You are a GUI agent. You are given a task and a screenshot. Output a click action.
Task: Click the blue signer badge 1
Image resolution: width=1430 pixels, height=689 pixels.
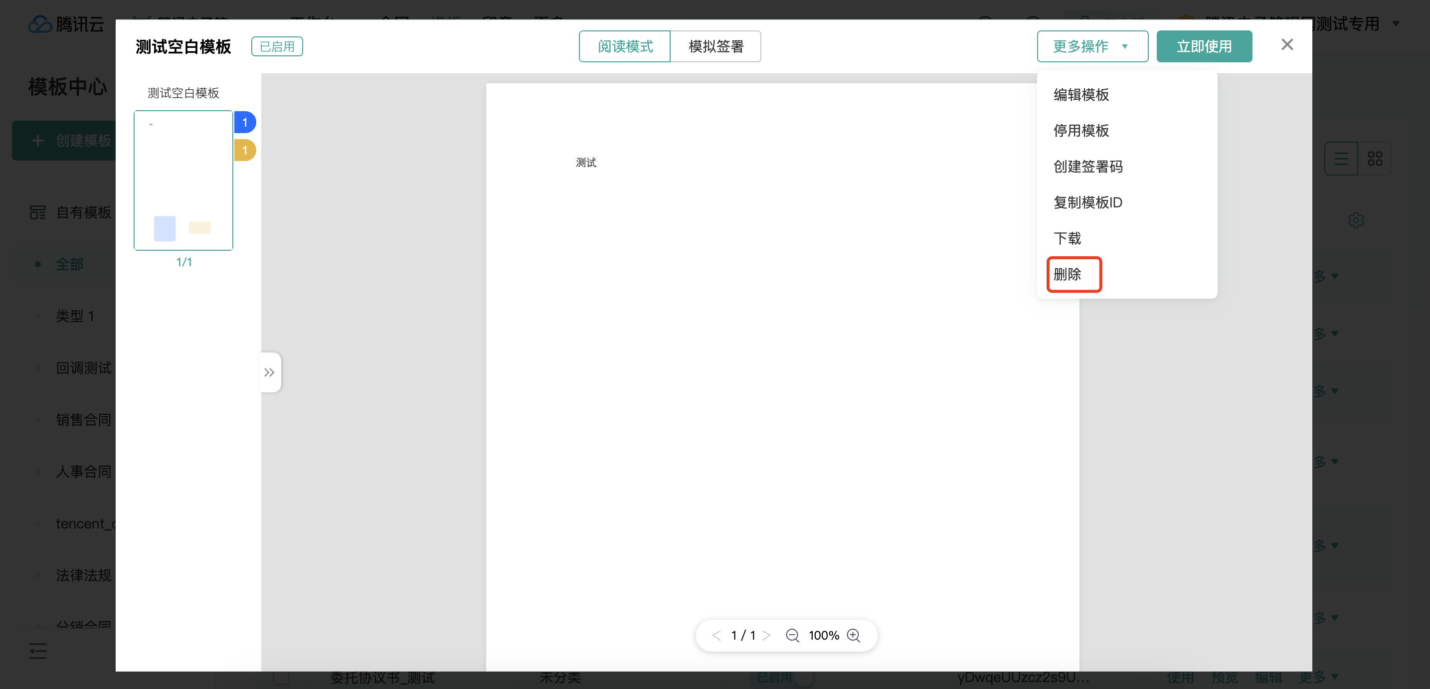(x=245, y=122)
